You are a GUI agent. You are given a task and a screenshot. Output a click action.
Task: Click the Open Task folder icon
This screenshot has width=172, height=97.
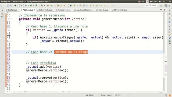click(x=61, y=5)
